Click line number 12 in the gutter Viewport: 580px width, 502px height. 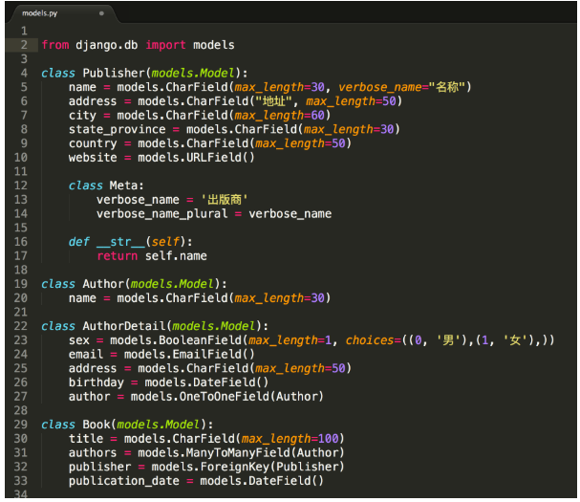click(x=21, y=186)
